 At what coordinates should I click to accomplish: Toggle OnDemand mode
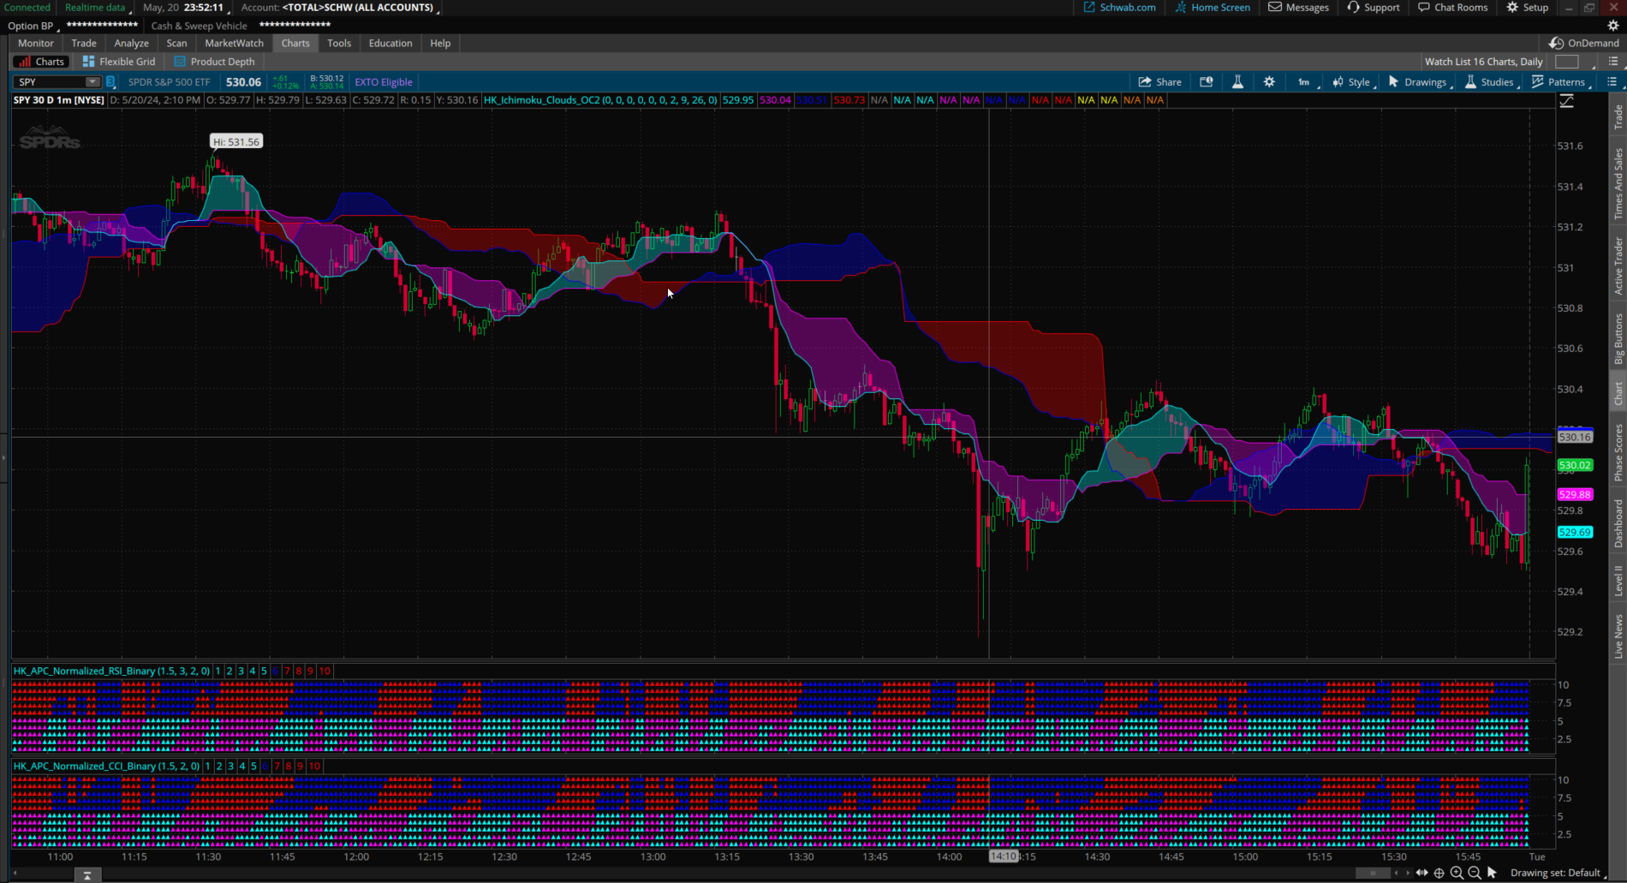(x=1584, y=43)
